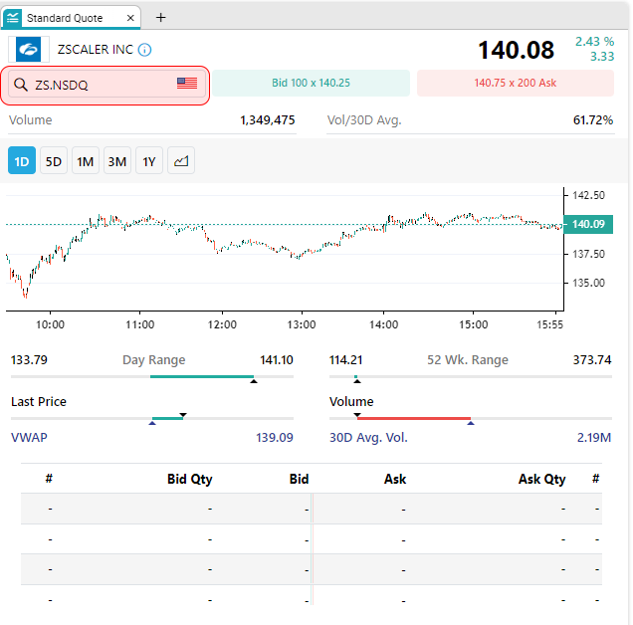Click the Bid 100 x 140.25 button

312,84
